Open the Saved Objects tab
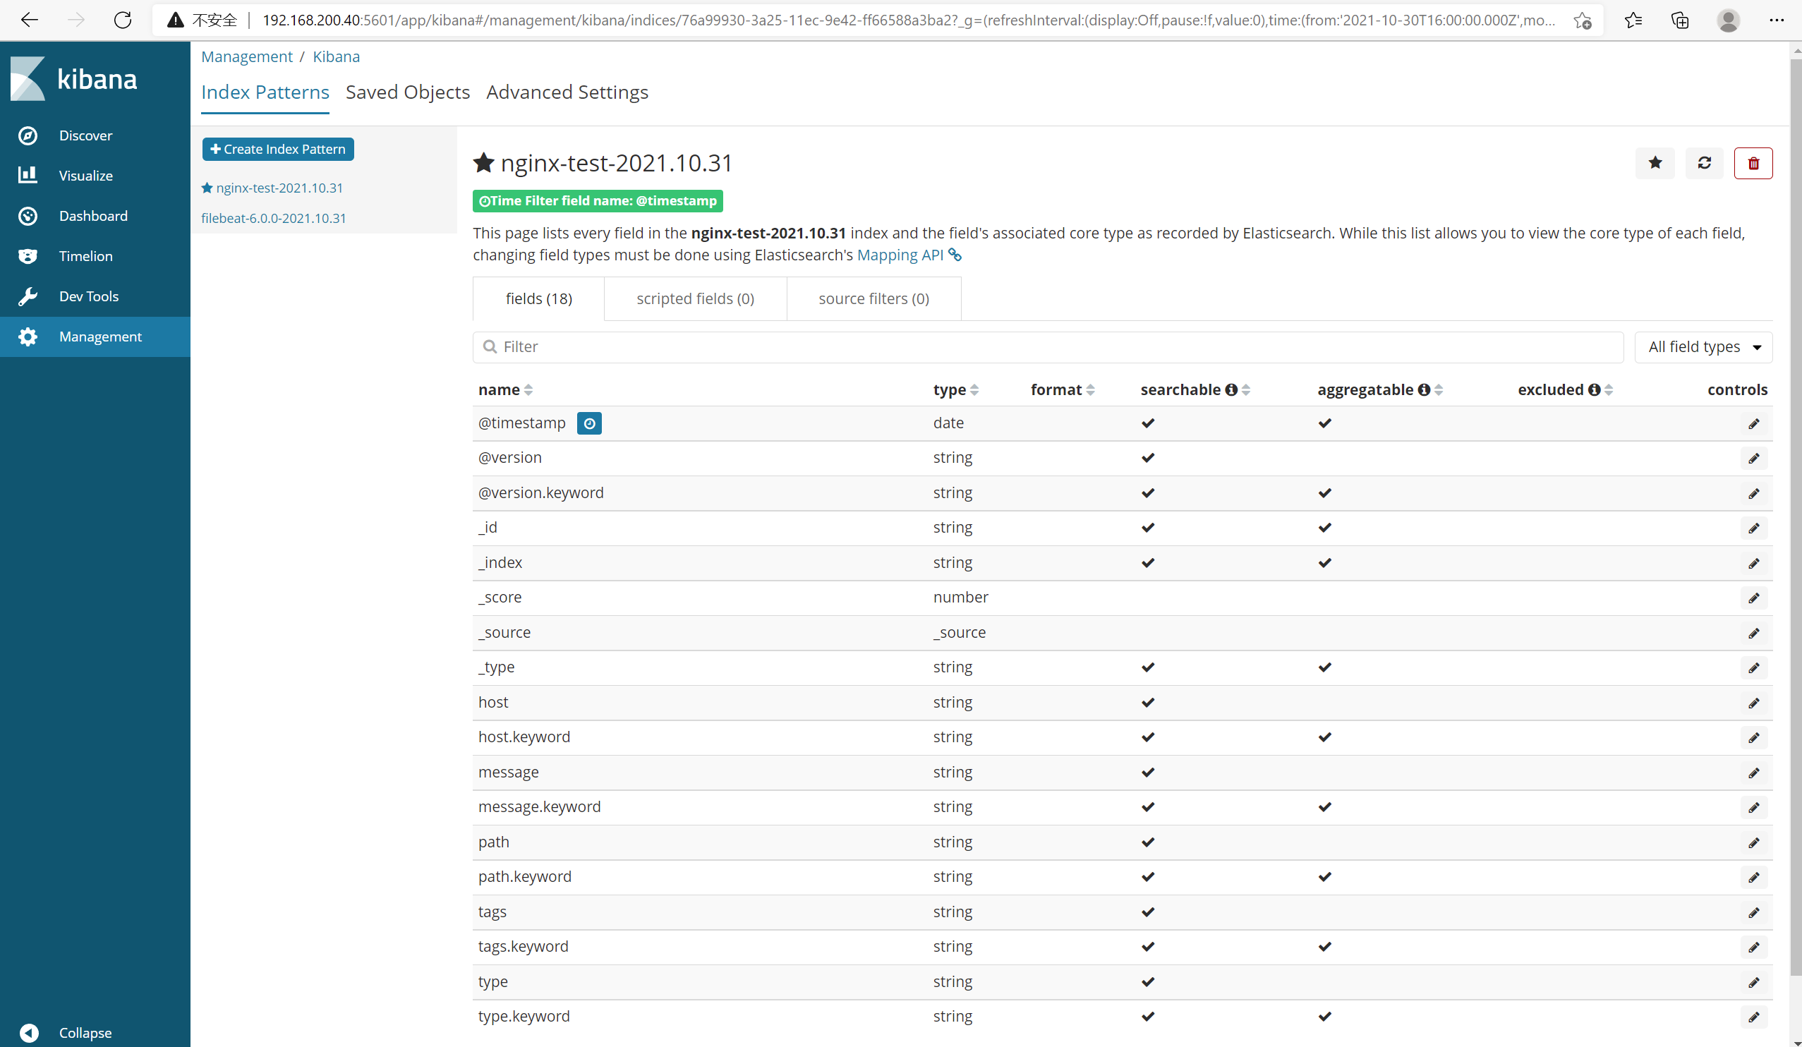 408,92
